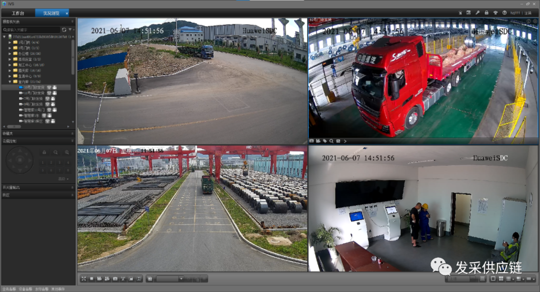Close the 实况浏览 tab
The width and height of the screenshot is (540, 292).
click(67, 13)
